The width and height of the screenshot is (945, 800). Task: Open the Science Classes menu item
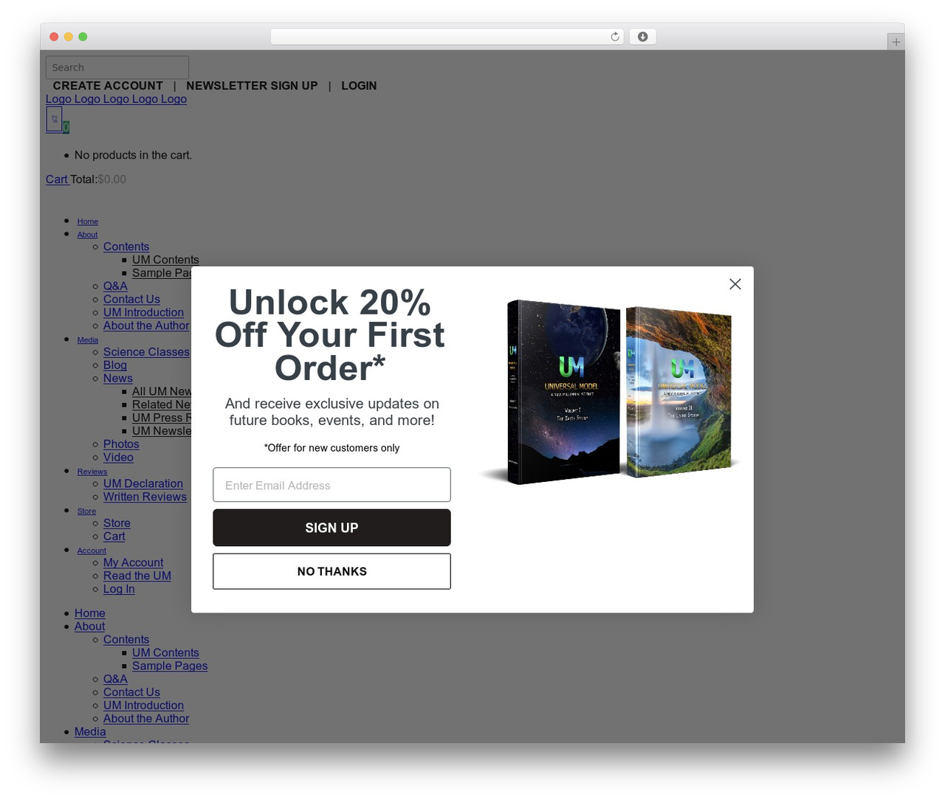pyautogui.click(x=146, y=352)
